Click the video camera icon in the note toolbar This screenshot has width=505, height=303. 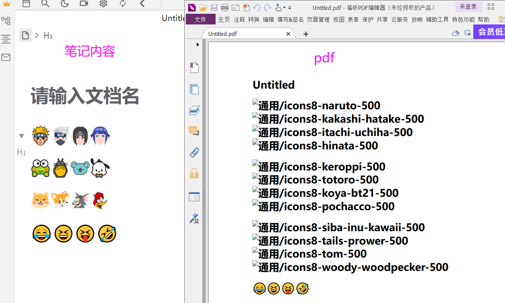pyautogui.click(x=84, y=3)
